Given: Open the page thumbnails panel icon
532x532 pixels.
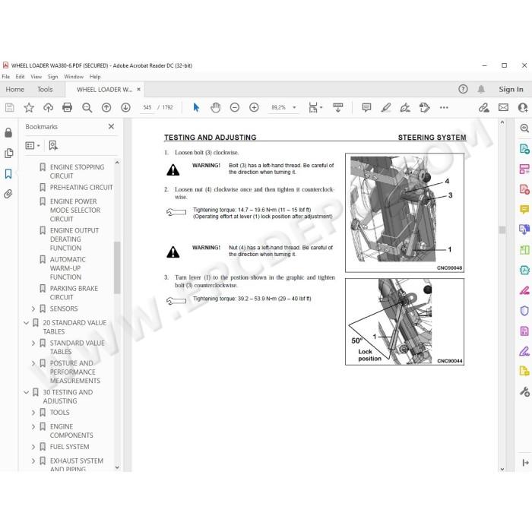Looking at the screenshot, I should pyautogui.click(x=8, y=154).
